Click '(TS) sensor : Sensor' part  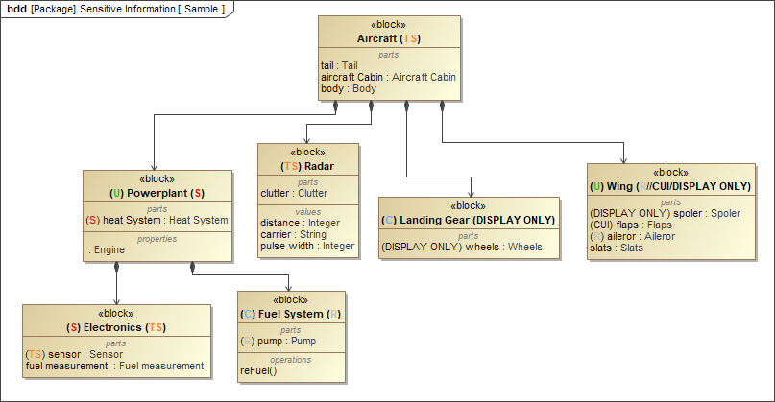coord(74,355)
